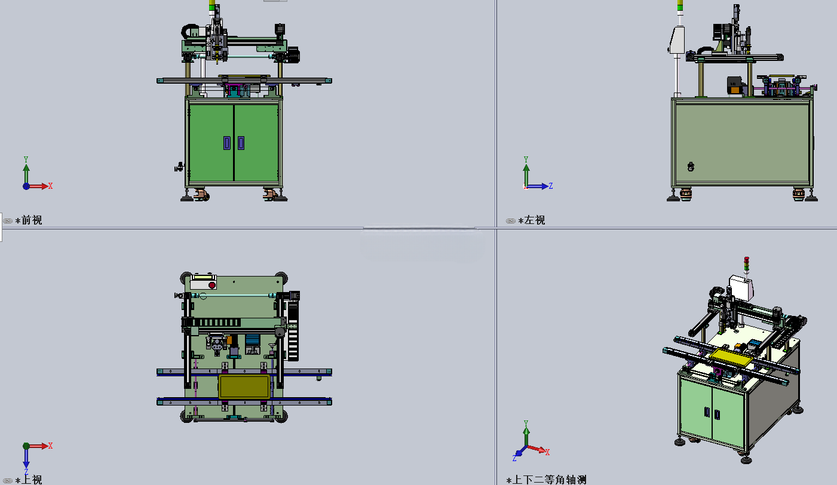The width and height of the screenshot is (837, 485).
Task: Select the *前视 viewport label
Action: [x=29, y=220]
